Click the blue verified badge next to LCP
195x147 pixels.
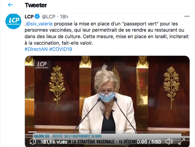[x=37, y=17]
